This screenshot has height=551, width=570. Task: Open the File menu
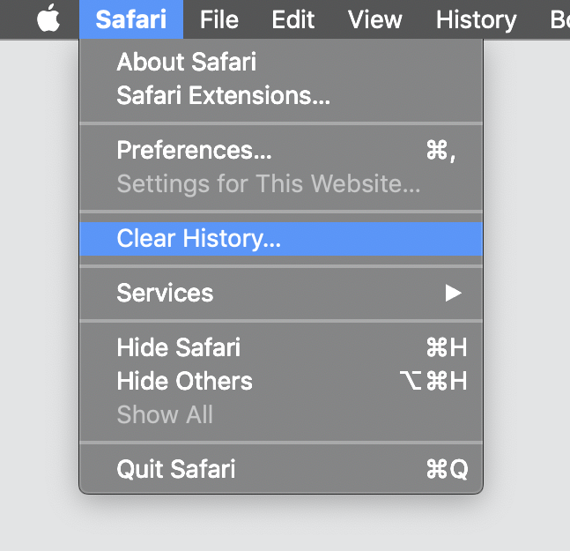pyautogui.click(x=219, y=19)
